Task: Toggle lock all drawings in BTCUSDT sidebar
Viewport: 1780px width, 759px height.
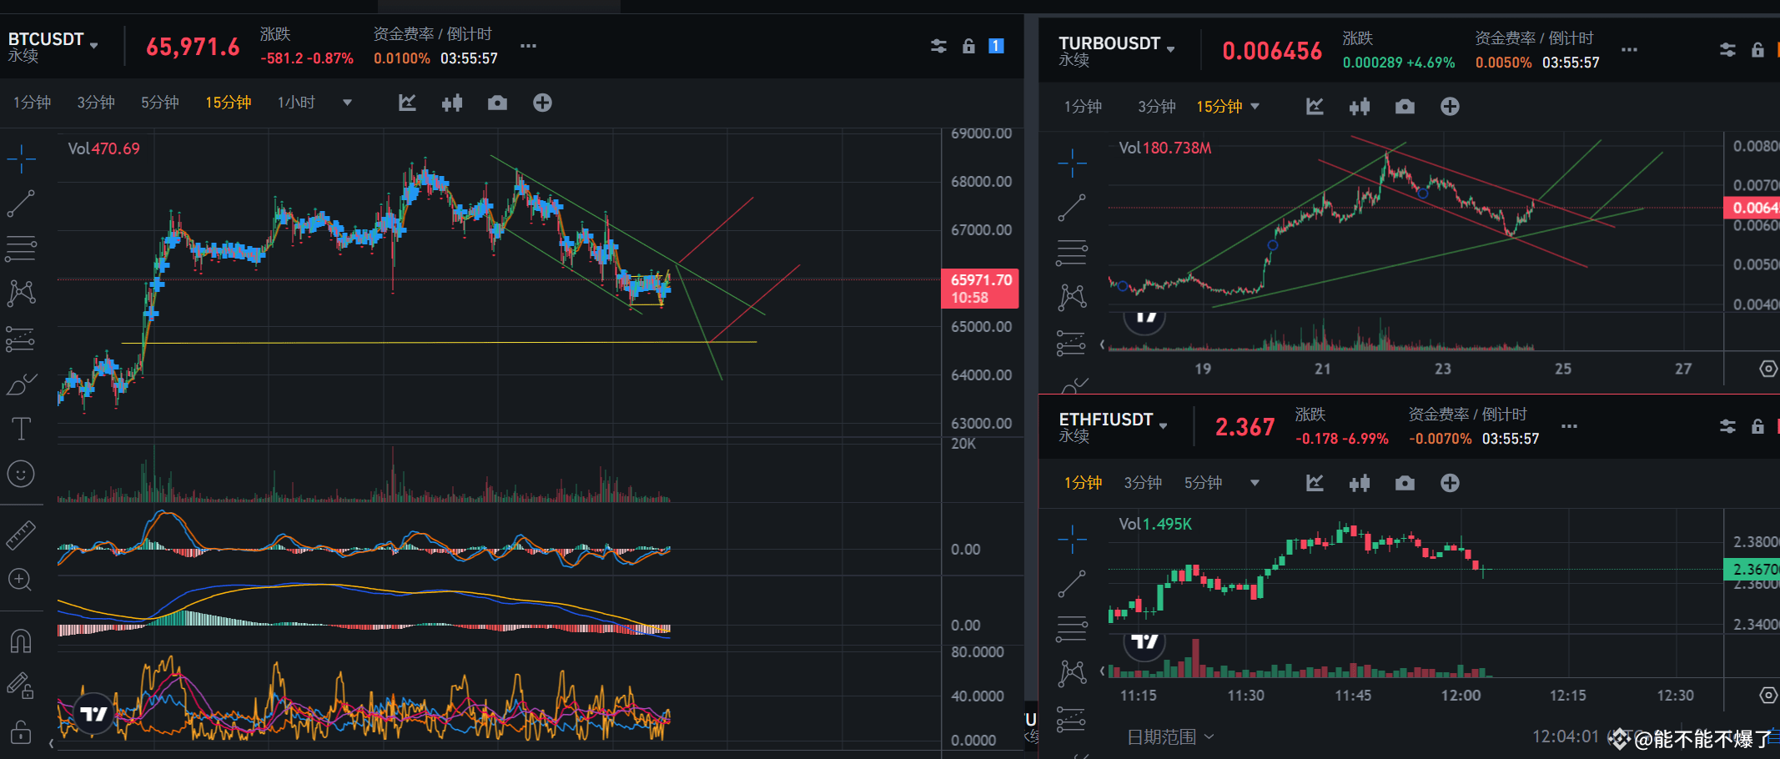Action: coord(21,731)
